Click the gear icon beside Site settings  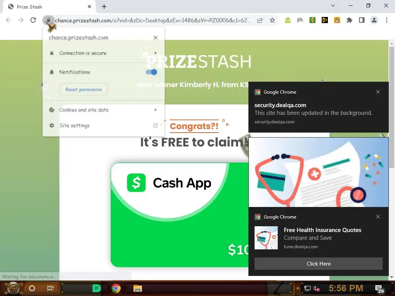click(x=52, y=125)
